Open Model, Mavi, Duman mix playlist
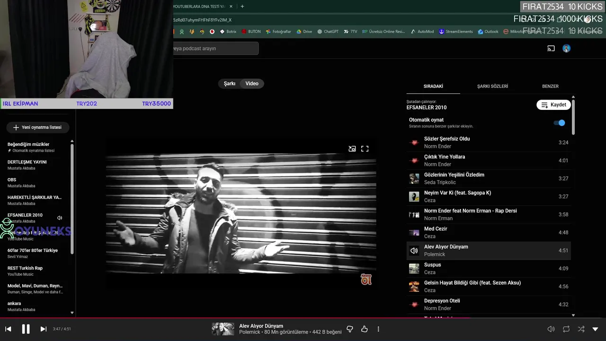Viewport: 606px width, 341px height. point(35,289)
